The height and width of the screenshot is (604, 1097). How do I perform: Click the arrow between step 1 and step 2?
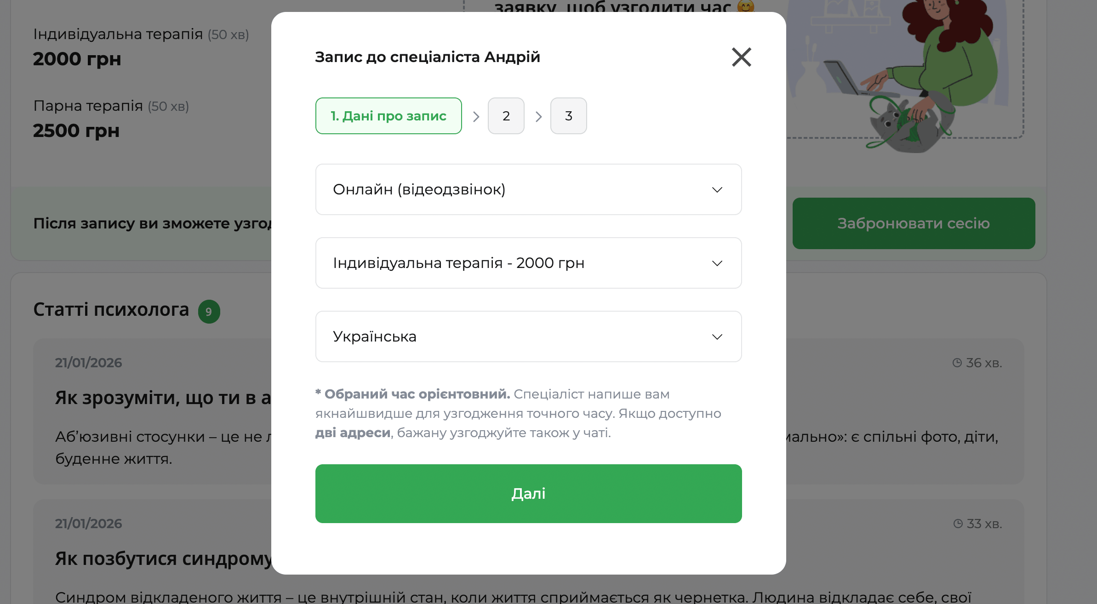[x=476, y=116]
